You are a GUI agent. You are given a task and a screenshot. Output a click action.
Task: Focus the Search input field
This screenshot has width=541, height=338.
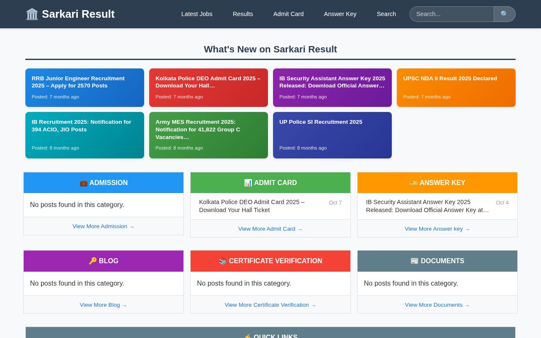pyautogui.click(x=451, y=14)
